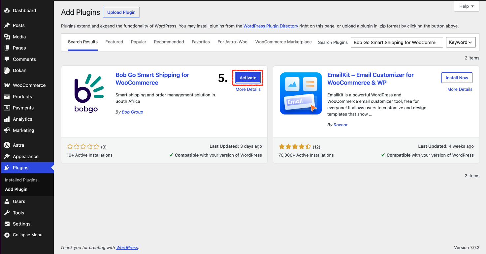Click the WordPress link in footer
Screen dimensions: 486x254
pos(127,247)
